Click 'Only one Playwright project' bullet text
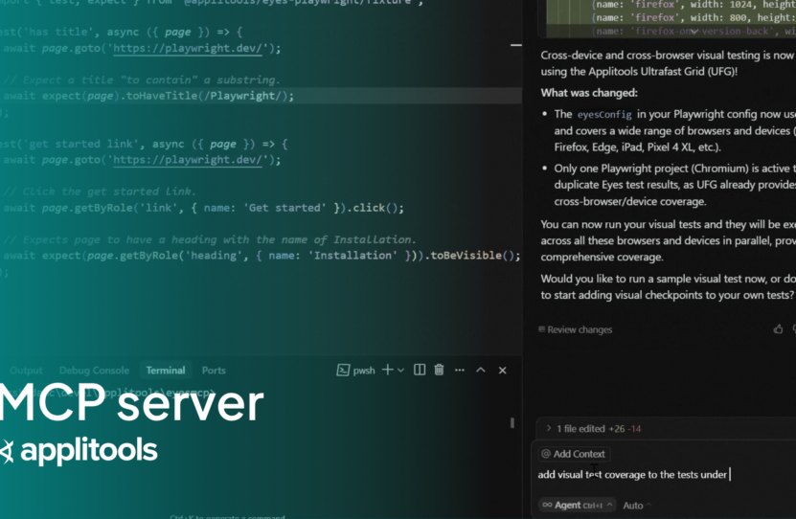This screenshot has width=796, height=519. point(674,185)
